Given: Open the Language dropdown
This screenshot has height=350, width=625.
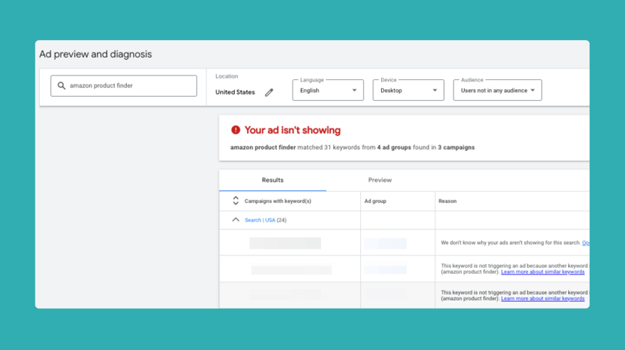Looking at the screenshot, I should pyautogui.click(x=328, y=91).
